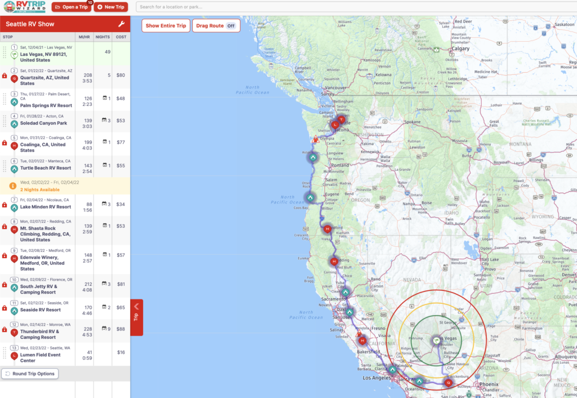Select Soledad Canyon Park stop name
Image resolution: width=577 pixels, height=398 pixels.
click(x=43, y=123)
